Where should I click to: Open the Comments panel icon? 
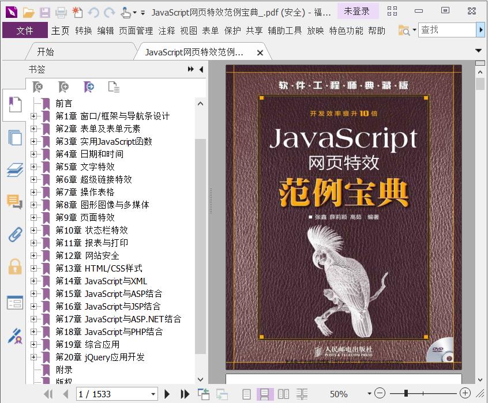click(x=15, y=202)
